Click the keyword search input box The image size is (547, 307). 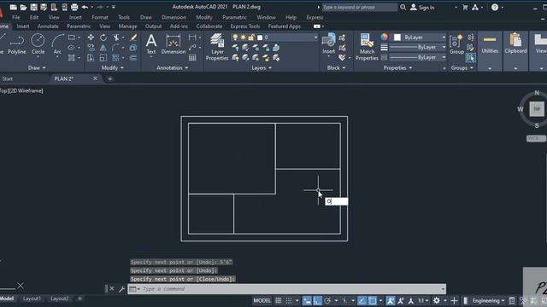click(x=359, y=7)
